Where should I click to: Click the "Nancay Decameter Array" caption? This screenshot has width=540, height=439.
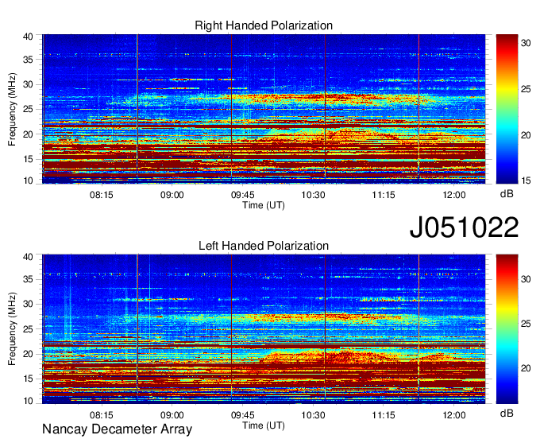point(117,429)
